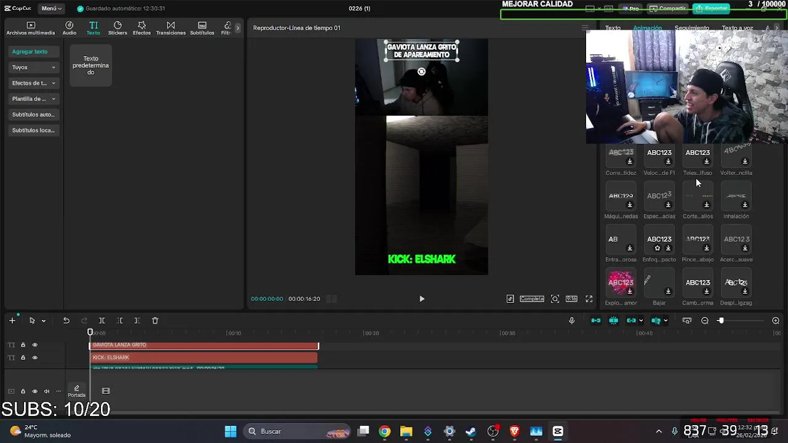Zoom in the timeline
The width and height of the screenshot is (788, 443).
point(776,321)
